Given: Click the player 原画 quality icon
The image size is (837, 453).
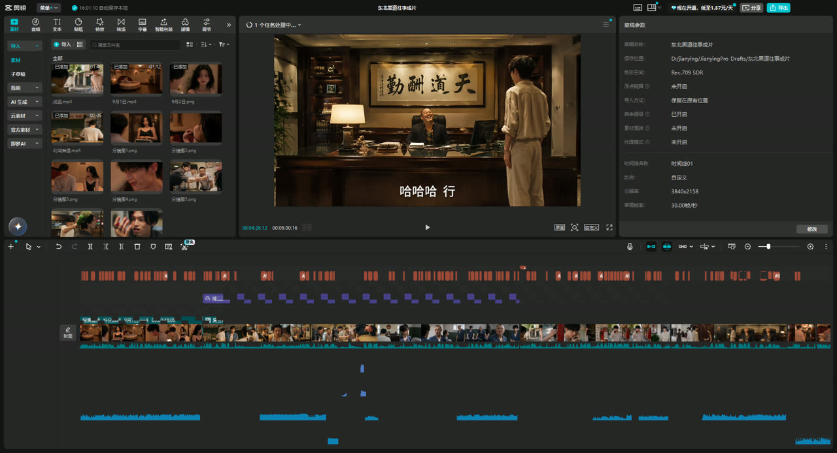Looking at the screenshot, I should coord(560,227).
